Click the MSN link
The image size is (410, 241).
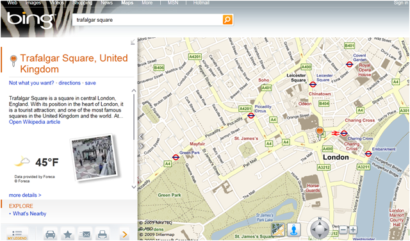(173, 3)
